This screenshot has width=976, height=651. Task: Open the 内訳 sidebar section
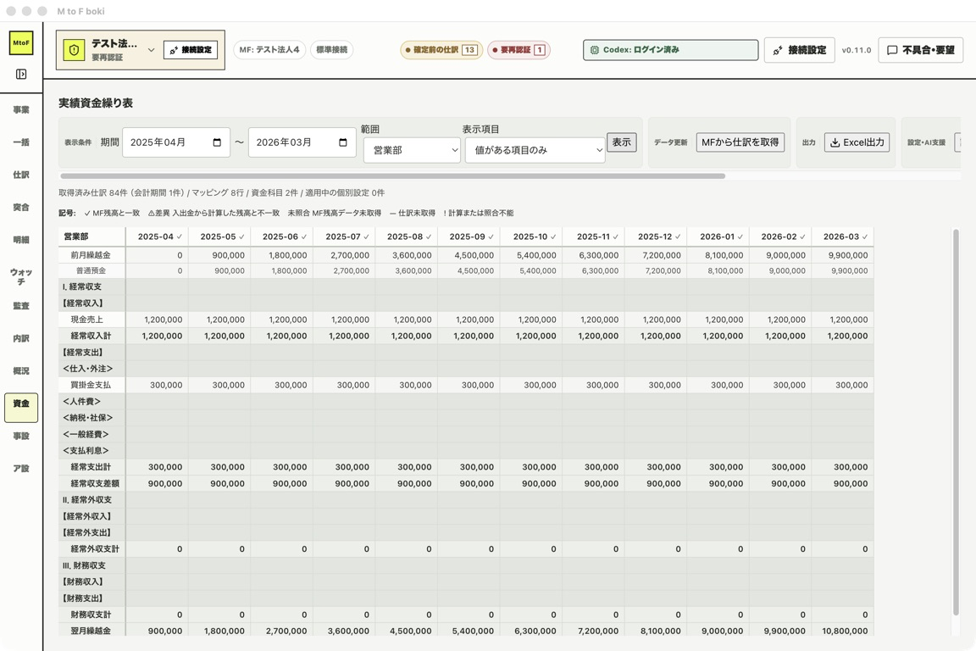tap(21, 338)
